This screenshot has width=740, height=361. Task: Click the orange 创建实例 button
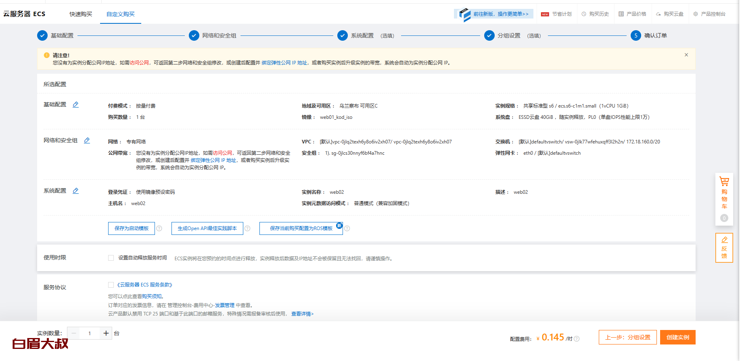point(678,337)
